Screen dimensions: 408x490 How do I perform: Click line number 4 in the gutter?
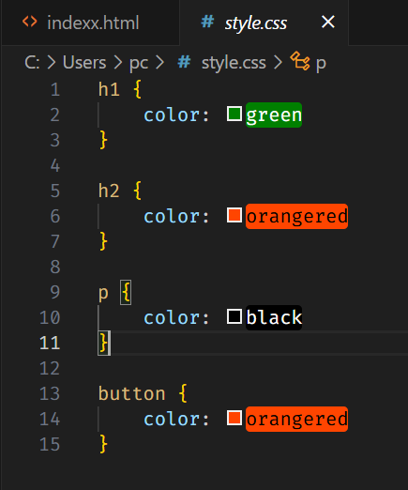pos(55,165)
